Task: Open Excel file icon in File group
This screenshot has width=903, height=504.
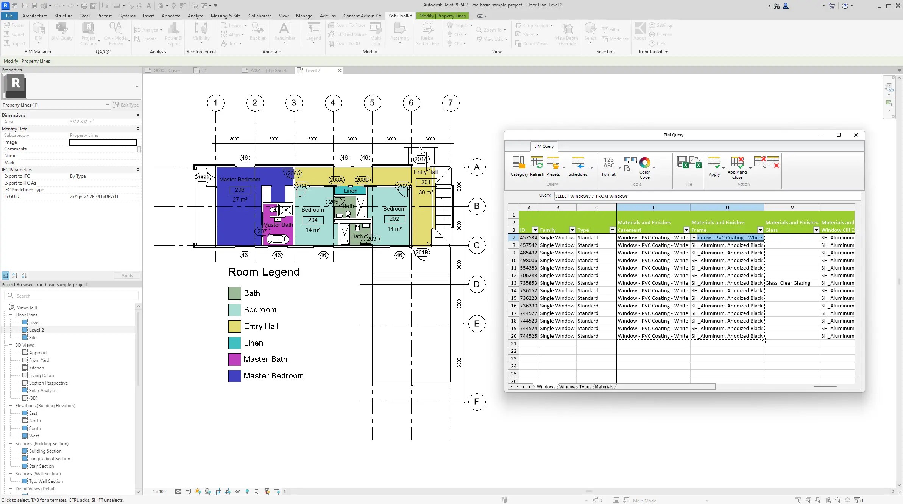Action: [x=696, y=162]
